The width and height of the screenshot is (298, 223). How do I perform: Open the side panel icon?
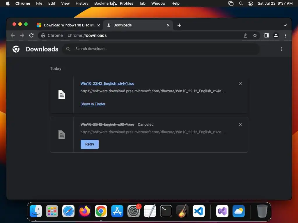(x=267, y=35)
